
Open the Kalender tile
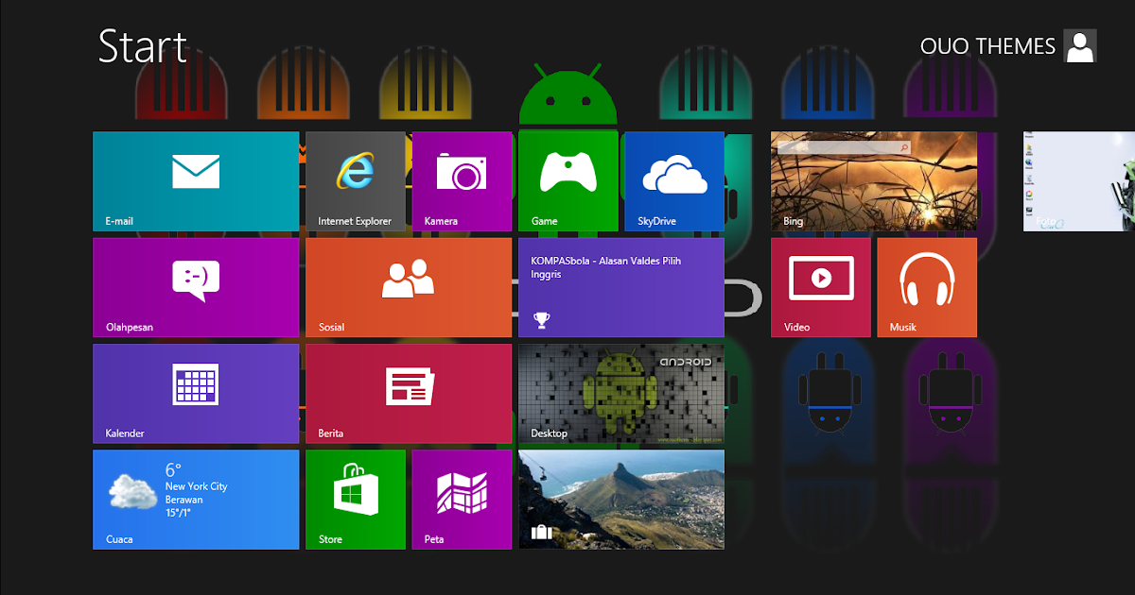tap(196, 394)
